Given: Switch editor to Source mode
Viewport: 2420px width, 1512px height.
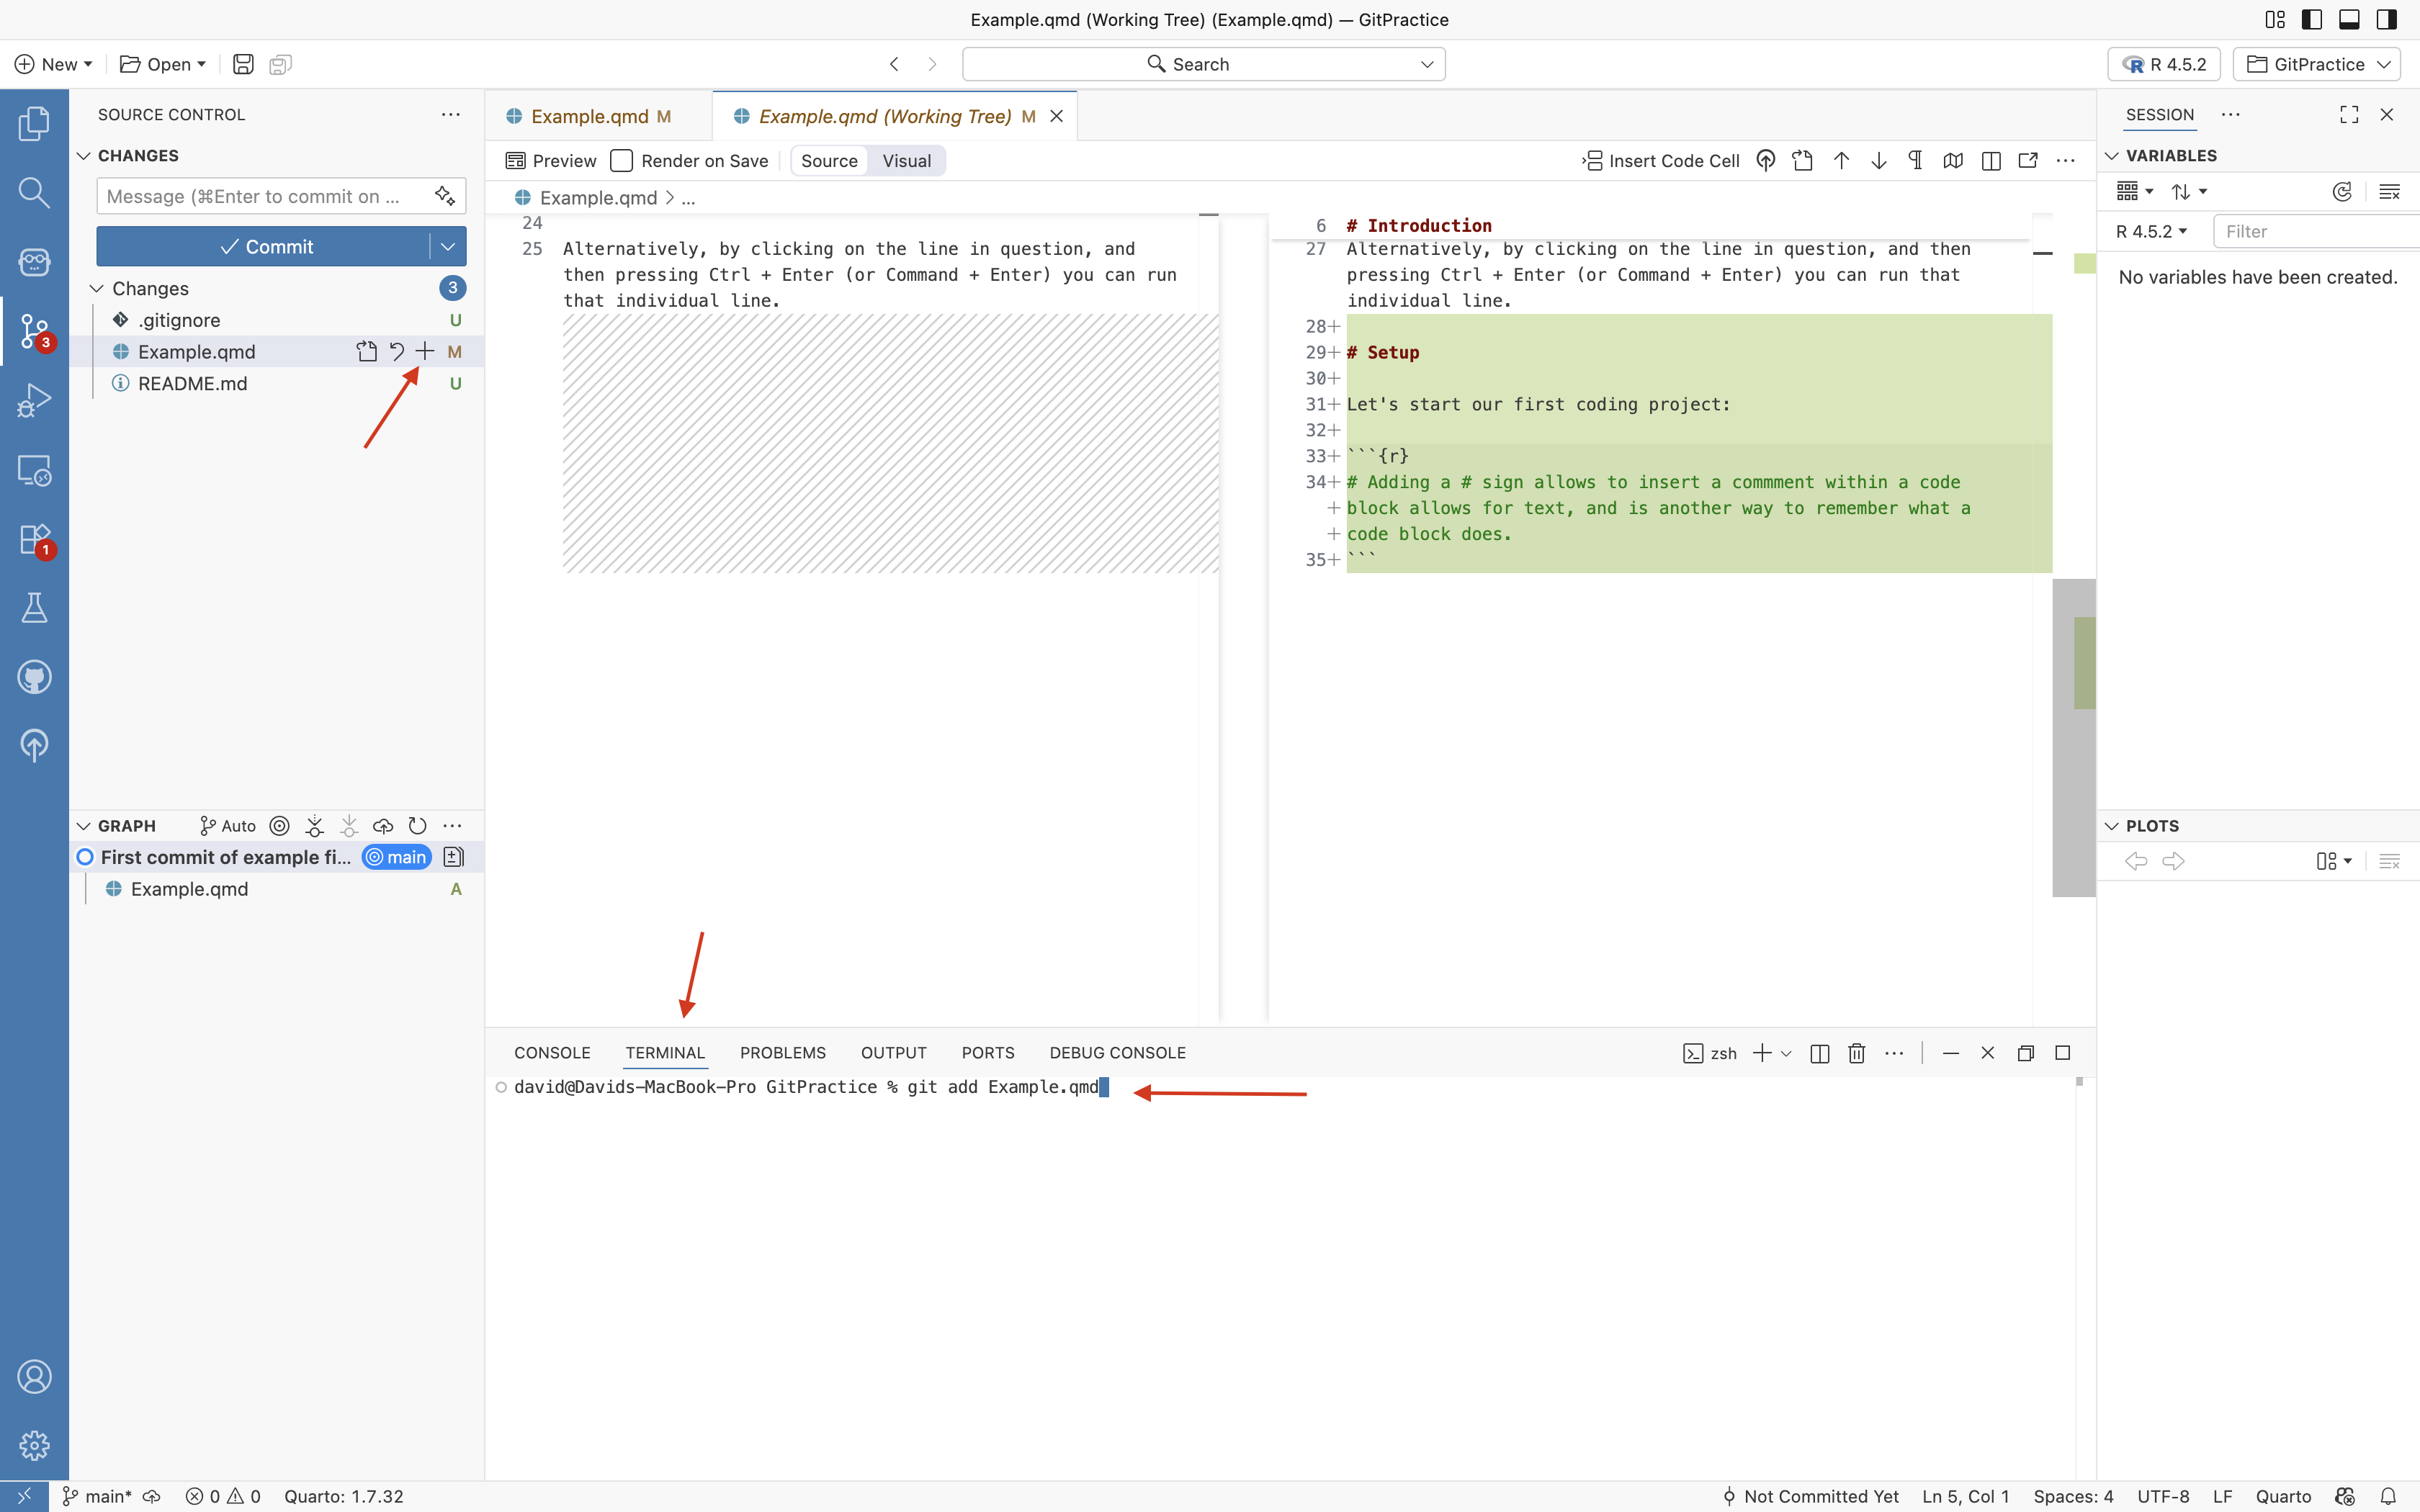Looking at the screenshot, I should point(829,161).
